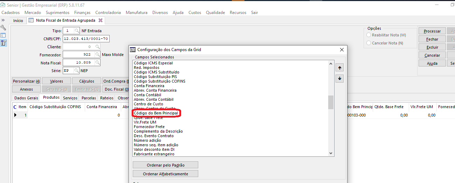455x183 pixels.
Task: Click the move-up arrow in grid configuration
Action: click(339, 68)
